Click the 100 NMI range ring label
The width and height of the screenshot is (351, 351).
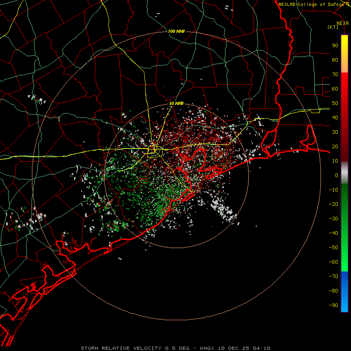[x=176, y=31]
